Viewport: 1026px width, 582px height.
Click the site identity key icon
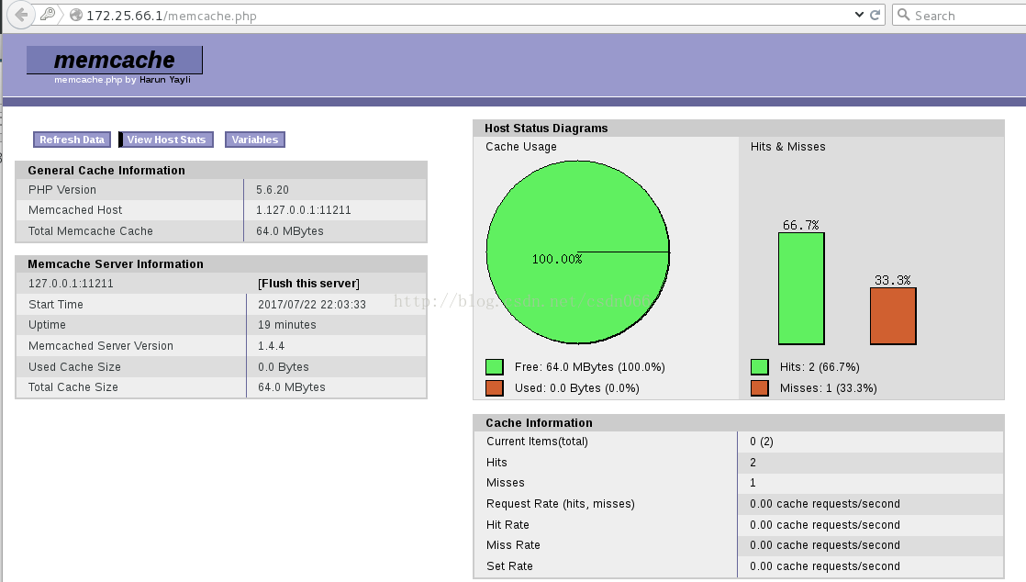tap(48, 15)
